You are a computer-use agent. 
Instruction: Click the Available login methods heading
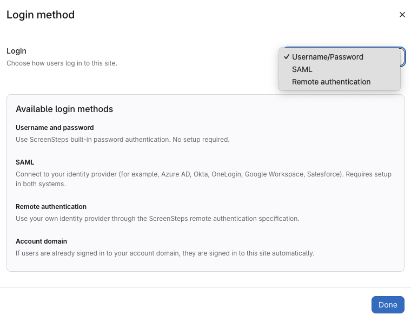click(64, 109)
